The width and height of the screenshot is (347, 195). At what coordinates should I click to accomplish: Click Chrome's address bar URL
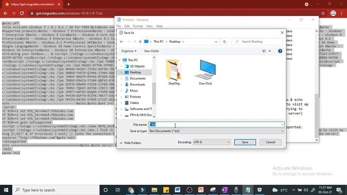pos(69,13)
